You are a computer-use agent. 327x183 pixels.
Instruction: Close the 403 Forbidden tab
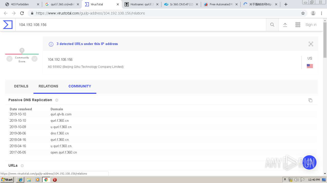(38, 4)
